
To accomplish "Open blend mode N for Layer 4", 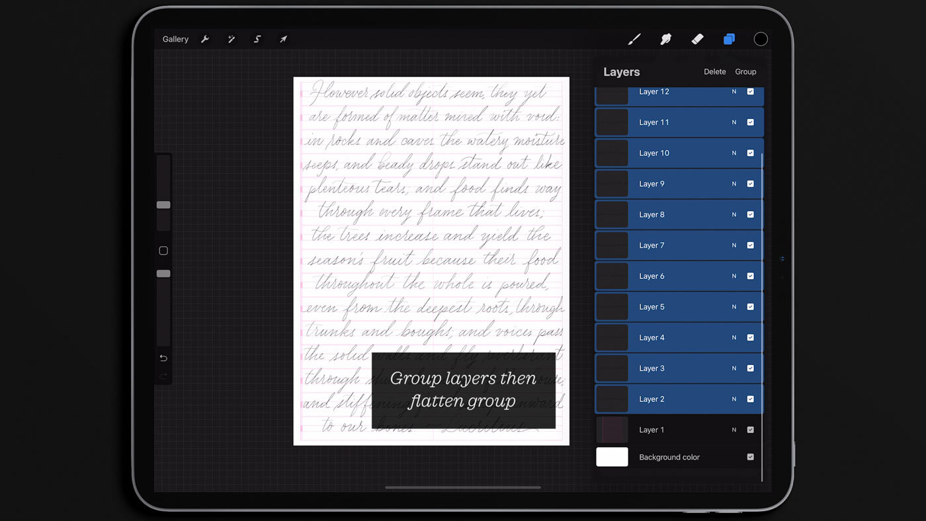I will [734, 338].
